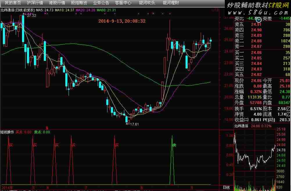
Task: Click the 北纬通信 24.86 0.32% minute-chart header
Action: pyautogui.click(x=253, y=126)
